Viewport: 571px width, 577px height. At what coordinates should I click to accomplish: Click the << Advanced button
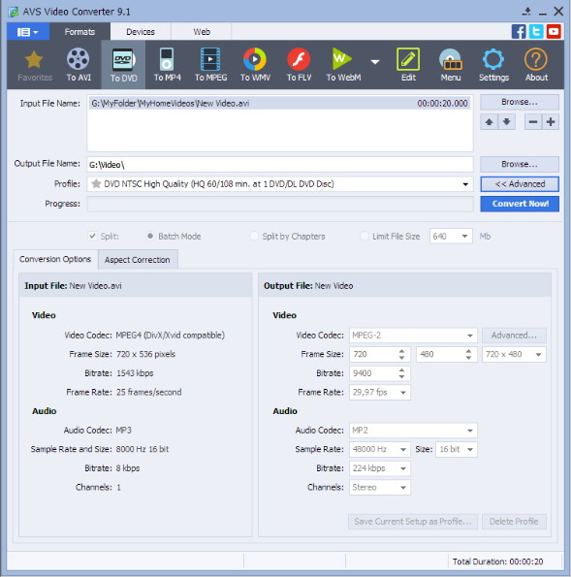[x=520, y=184]
